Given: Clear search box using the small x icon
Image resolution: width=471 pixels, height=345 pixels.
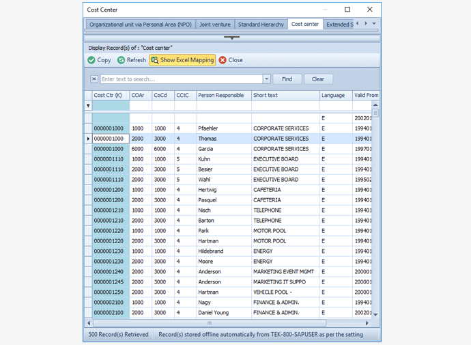Looking at the screenshot, I should pos(94,79).
